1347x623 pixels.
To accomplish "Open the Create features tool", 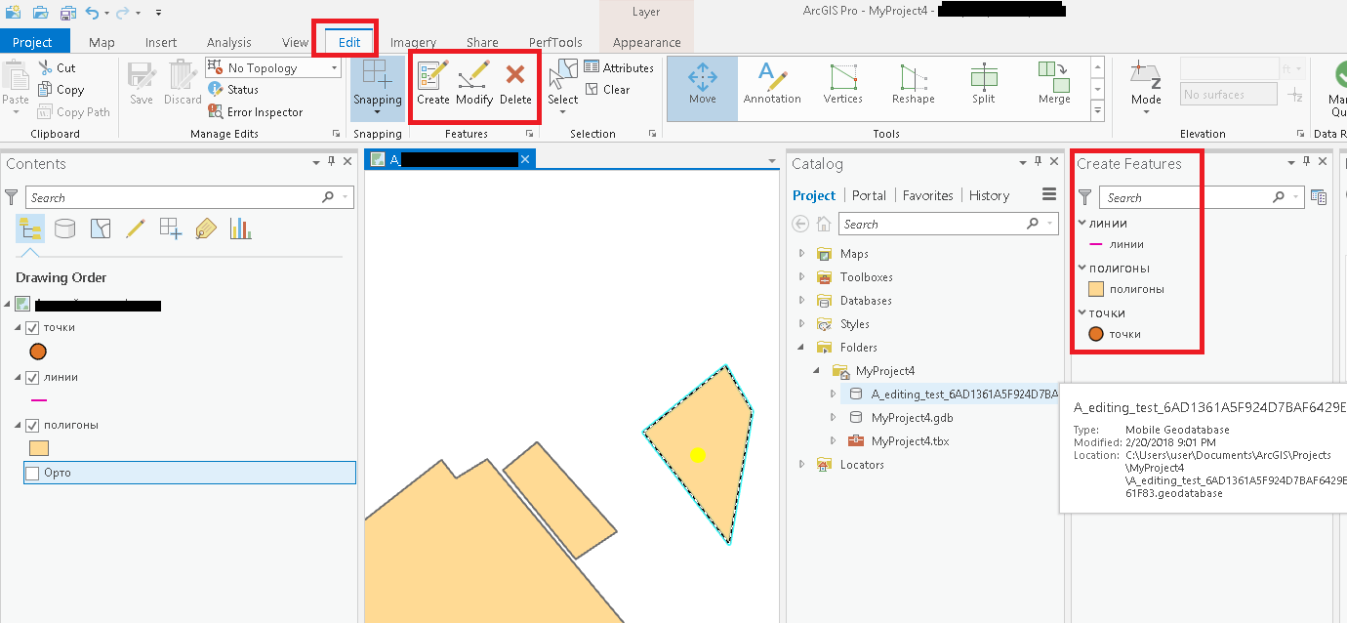I will (432, 84).
